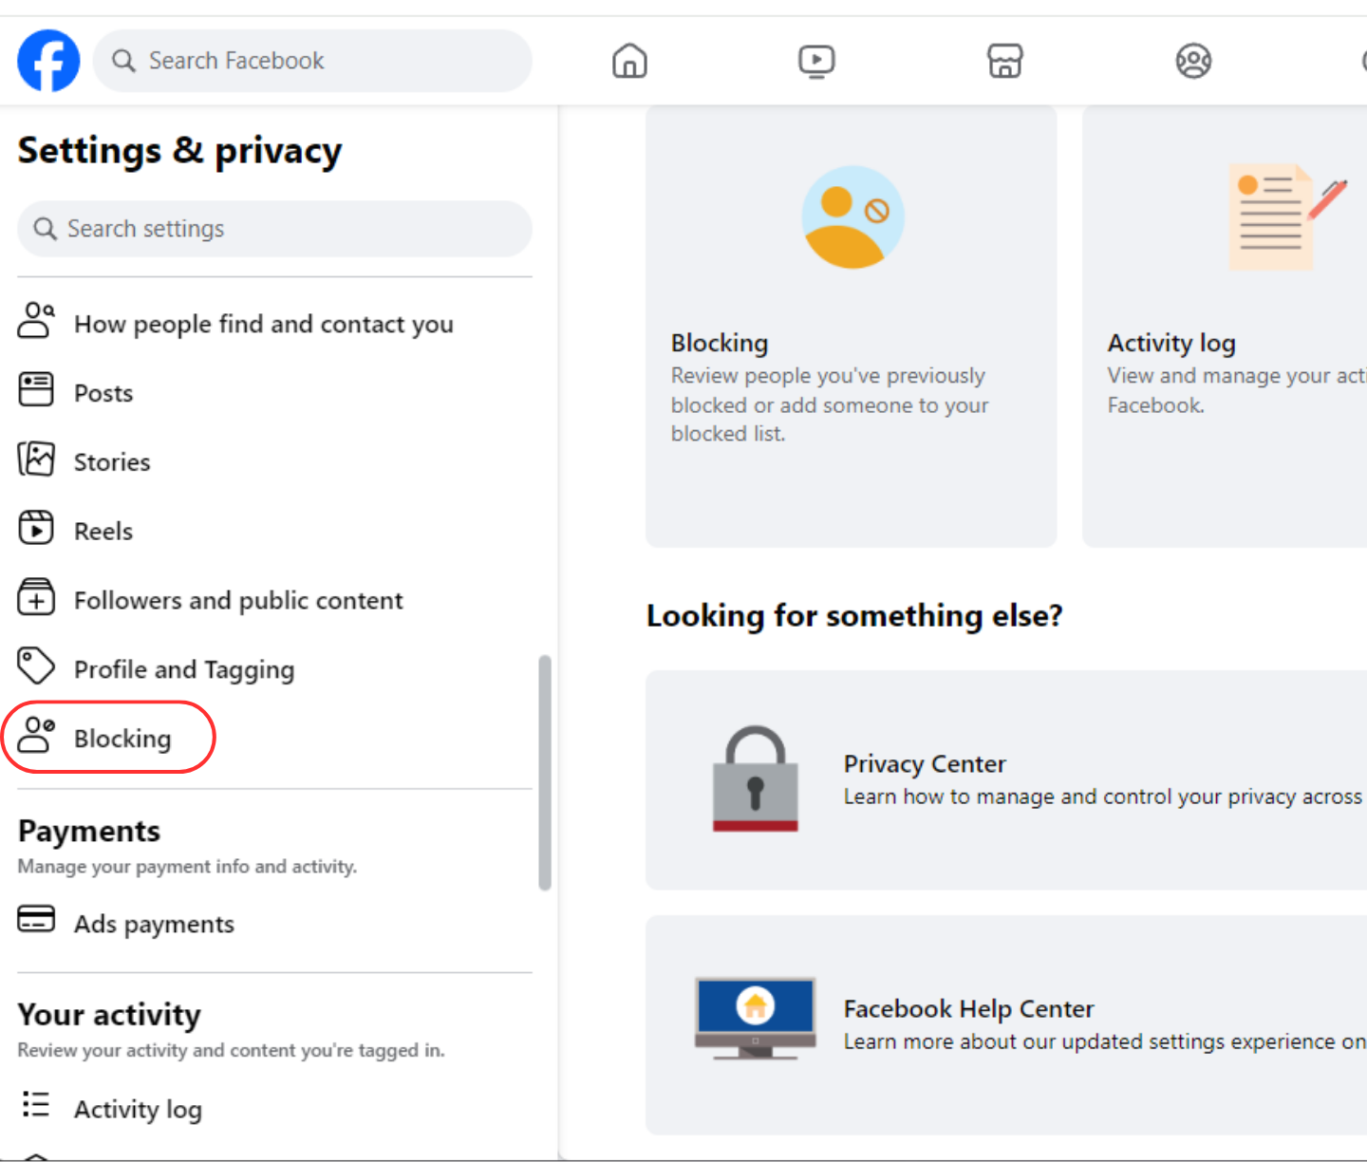Click the Profile and Tagging tag icon
1367x1162 pixels.
[x=36, y=665]
